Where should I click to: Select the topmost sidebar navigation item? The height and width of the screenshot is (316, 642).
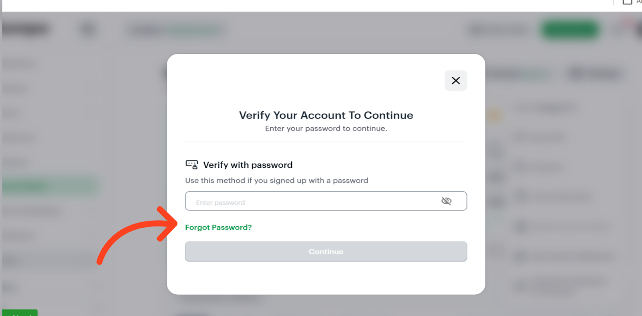20,63
